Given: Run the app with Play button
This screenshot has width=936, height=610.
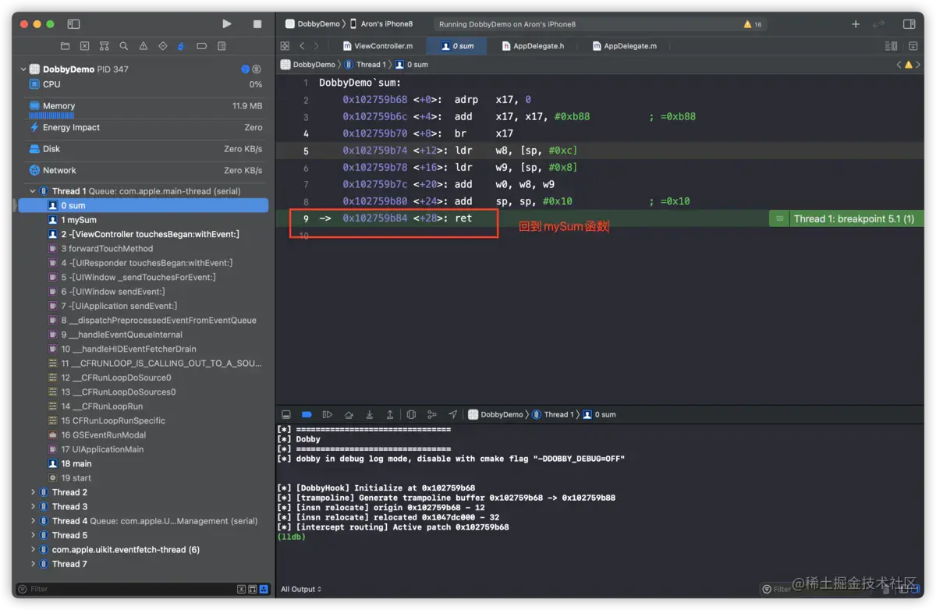Looking at the screenshot, I should (227, 24).
